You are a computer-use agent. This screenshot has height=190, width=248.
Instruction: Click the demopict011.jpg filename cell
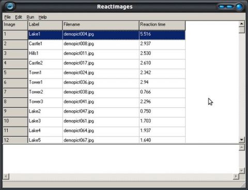(101, 54)
